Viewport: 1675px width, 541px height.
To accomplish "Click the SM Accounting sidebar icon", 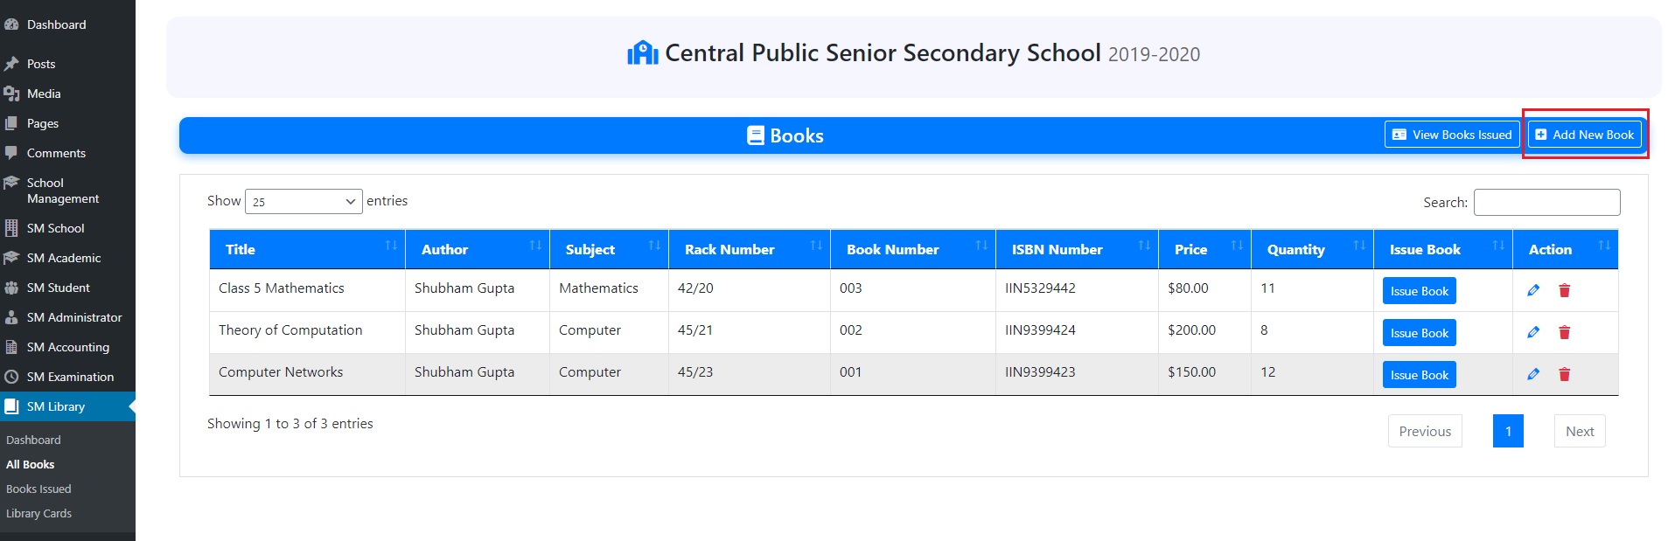I will click(x=11, y=347).
